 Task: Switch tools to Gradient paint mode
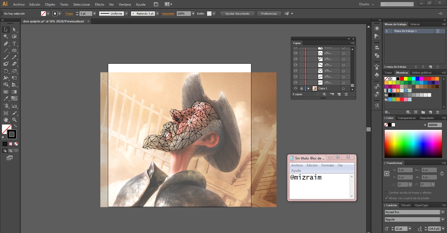10,144
